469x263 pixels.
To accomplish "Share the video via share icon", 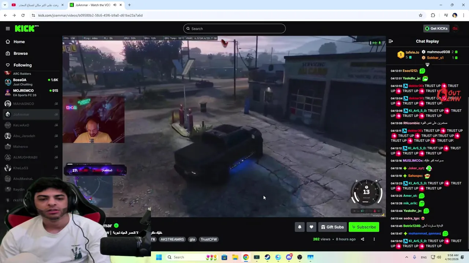I will click(x=362, y=239).
